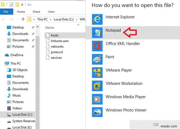Choose Office XML Handler text entry
This screenshot has width=180, height=129.
pyautogui.click(x=123, y=44)
